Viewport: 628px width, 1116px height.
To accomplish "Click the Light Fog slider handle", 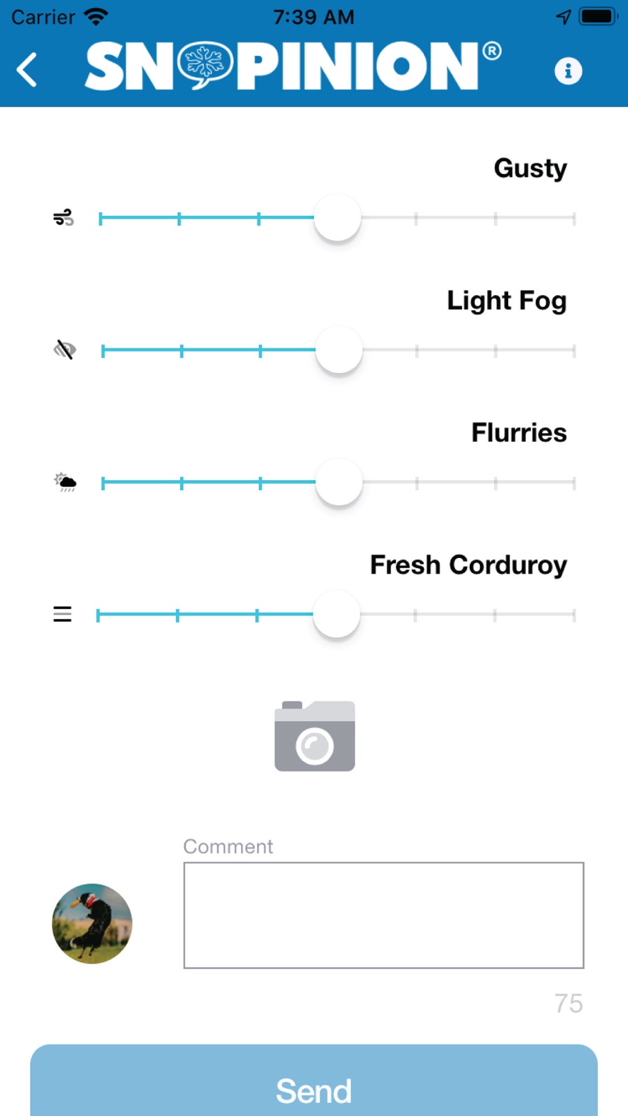I will [339, 350].
